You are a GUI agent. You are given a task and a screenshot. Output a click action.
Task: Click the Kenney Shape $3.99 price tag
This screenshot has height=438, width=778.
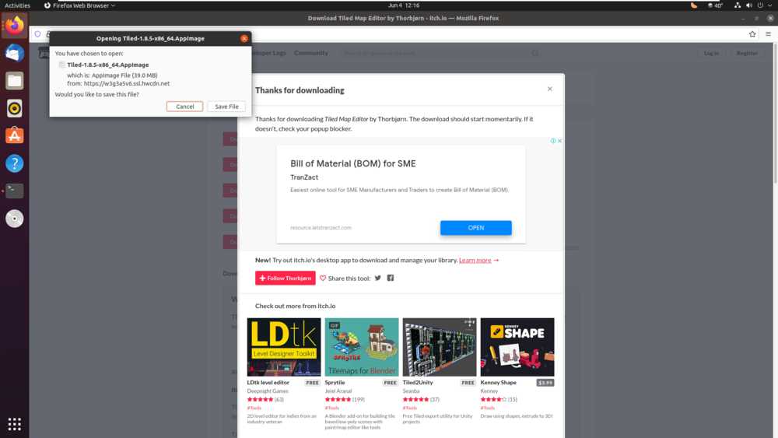click(545, 383)
